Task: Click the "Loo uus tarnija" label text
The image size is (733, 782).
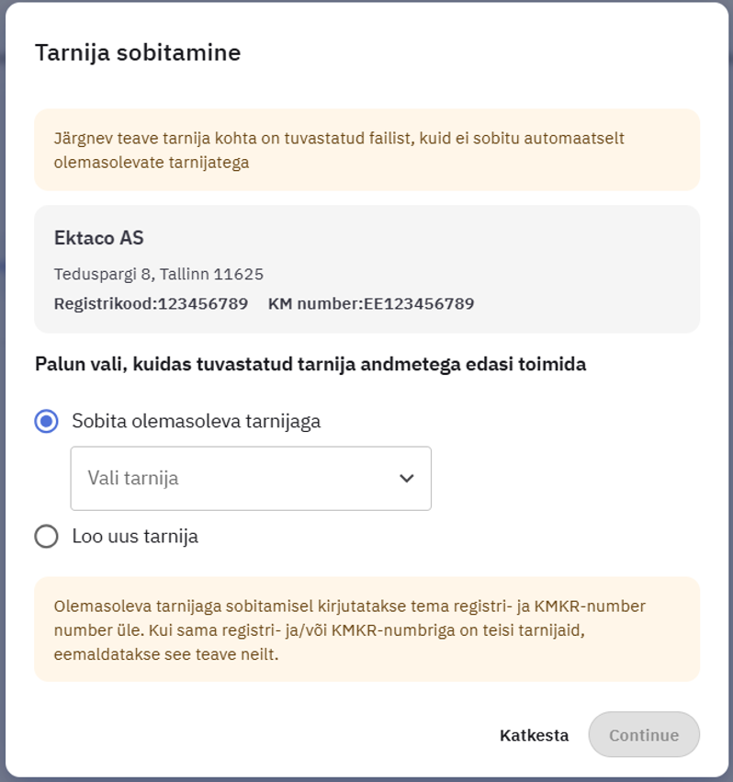Action: [135, 536]
